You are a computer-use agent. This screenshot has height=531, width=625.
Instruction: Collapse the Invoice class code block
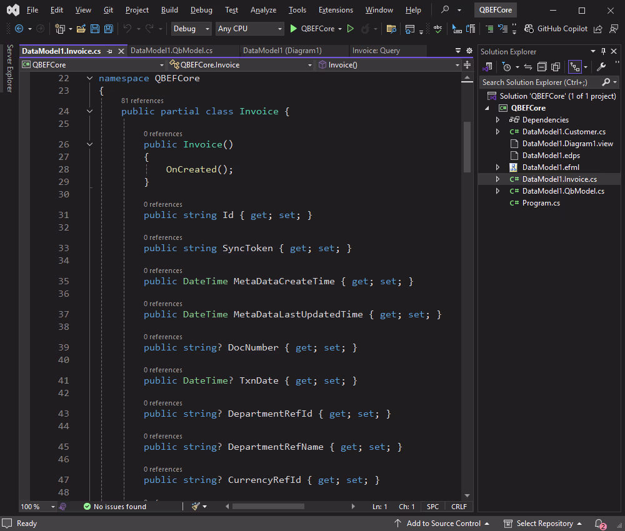(89, 112)
